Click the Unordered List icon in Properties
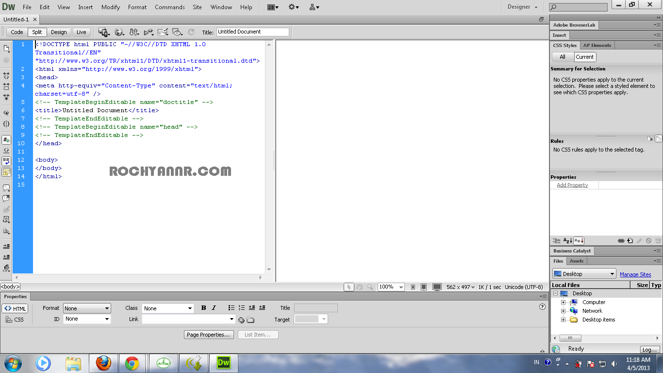This screenshot has height=373, width=663. [232, 308]
